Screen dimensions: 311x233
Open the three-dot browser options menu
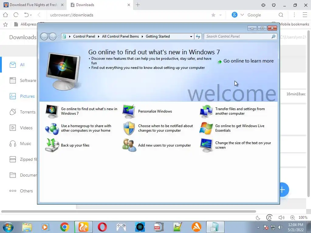[294, 15]
